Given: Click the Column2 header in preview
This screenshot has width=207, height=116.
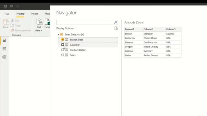Looking at the screenshot, I should click(154, 29).
